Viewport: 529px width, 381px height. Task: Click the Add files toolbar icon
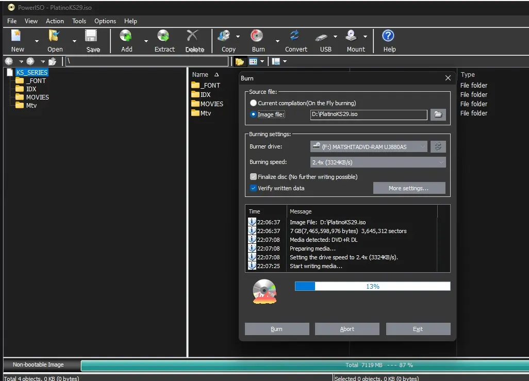[126, 36]
